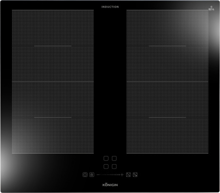
Task: Select the rear-right zone selector square
Action: pyautogui.click(x=114, y=158)
